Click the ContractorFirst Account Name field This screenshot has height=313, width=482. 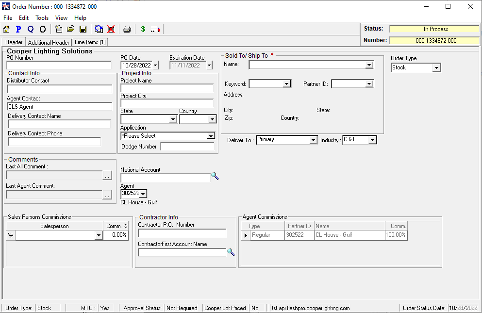pos(182,253)
